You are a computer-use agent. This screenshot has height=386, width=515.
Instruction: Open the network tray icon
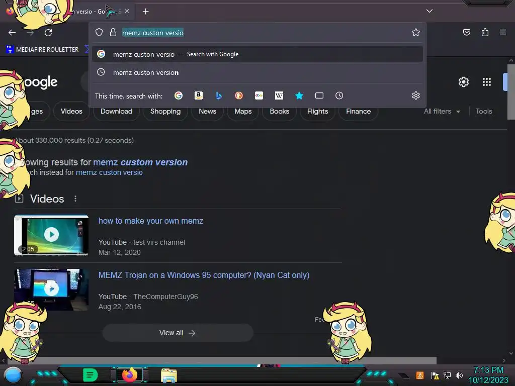pos(447,375)
